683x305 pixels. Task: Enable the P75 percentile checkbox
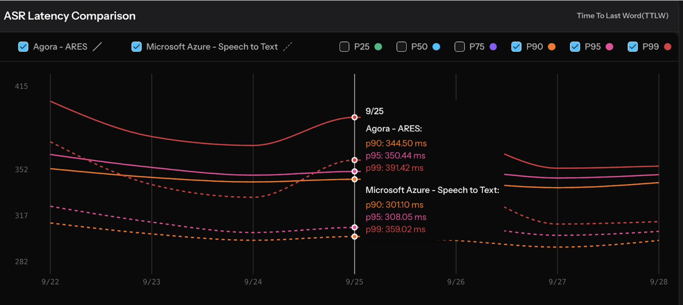pyautogui.click(x=460, y=47)
